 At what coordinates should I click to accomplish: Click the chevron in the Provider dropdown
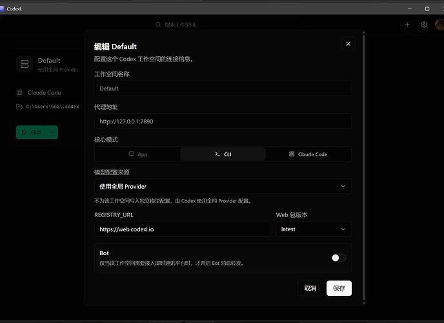(x=343, y=187)
